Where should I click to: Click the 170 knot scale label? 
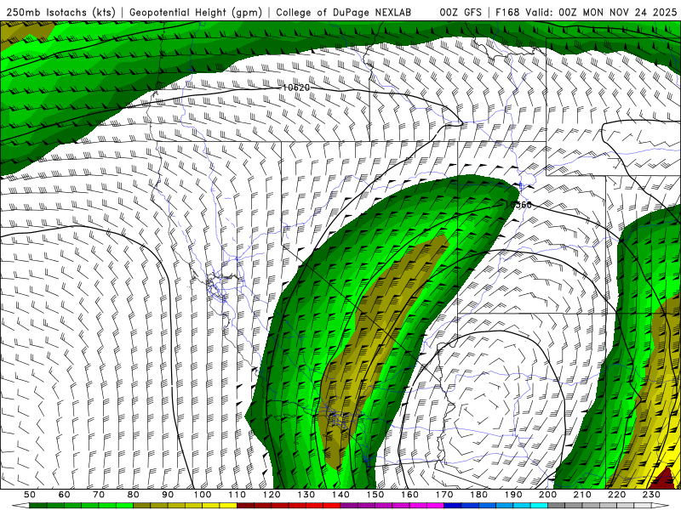444,495
